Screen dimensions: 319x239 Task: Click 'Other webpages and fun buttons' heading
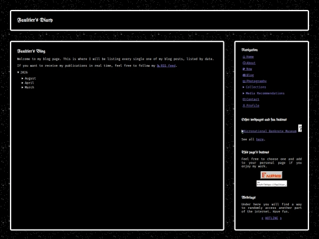(264, 120)
